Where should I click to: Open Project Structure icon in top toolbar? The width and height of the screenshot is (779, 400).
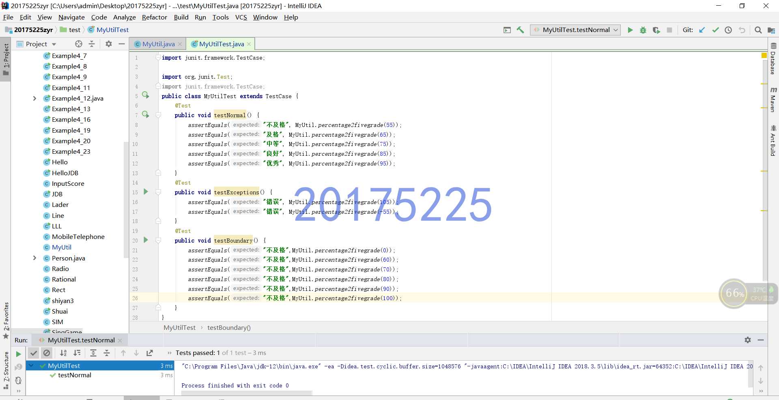click(771, 30)
